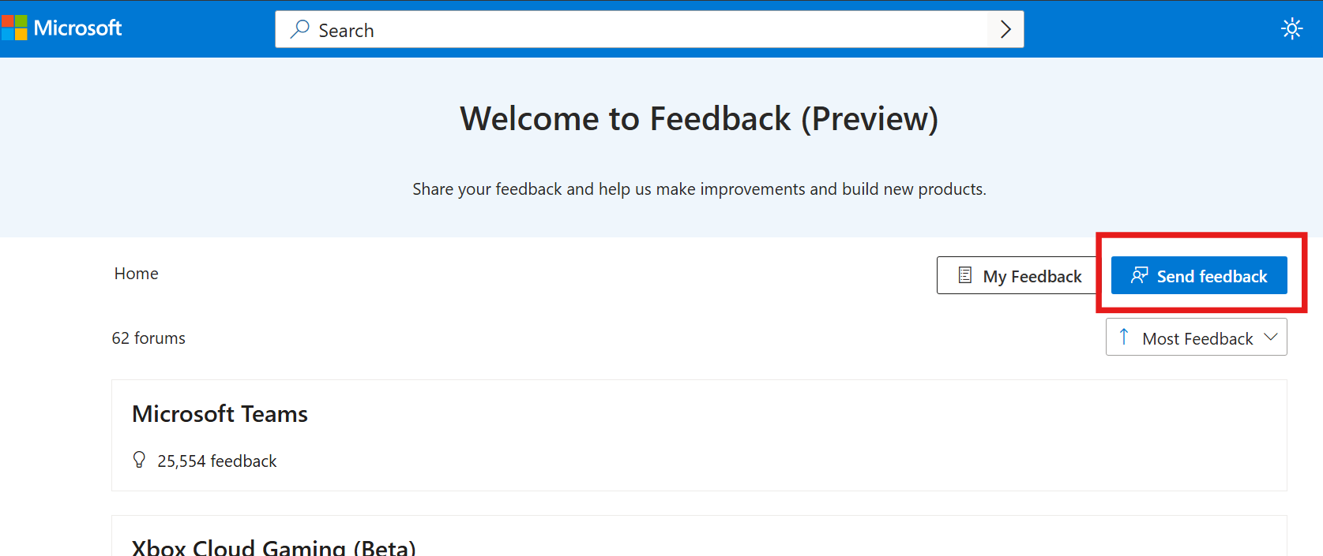Open My Feedback
The width and height of the screenshot is (1323, 556).
[x=1019, y=275]
